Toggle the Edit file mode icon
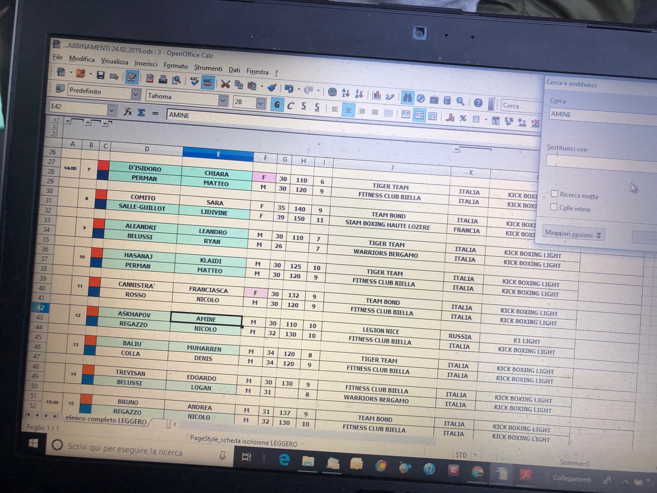The image size is (657, 493). (132, 77)
